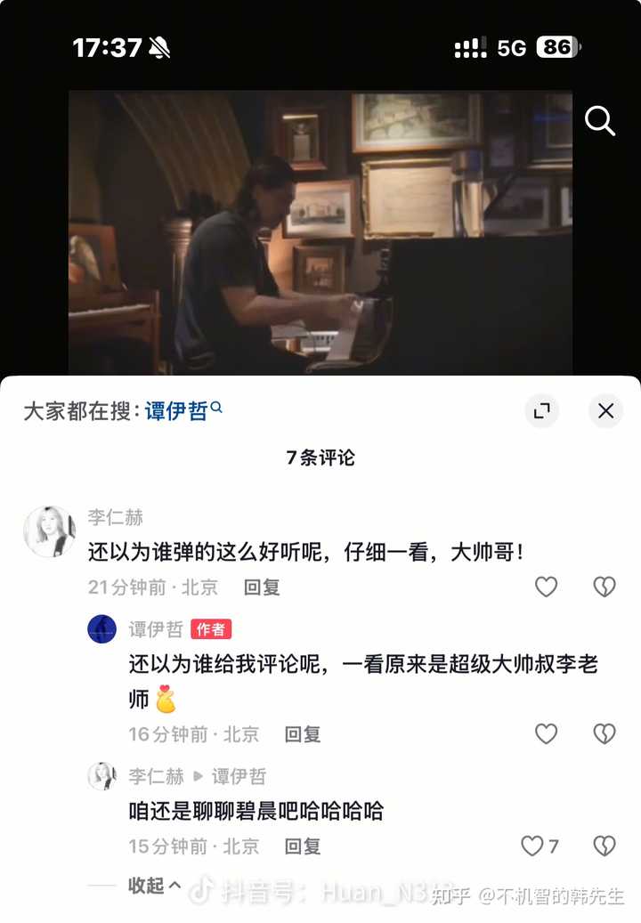Dislike 谭伊哲's author reply
The image size is (641, 923).
tap(604, 733)
